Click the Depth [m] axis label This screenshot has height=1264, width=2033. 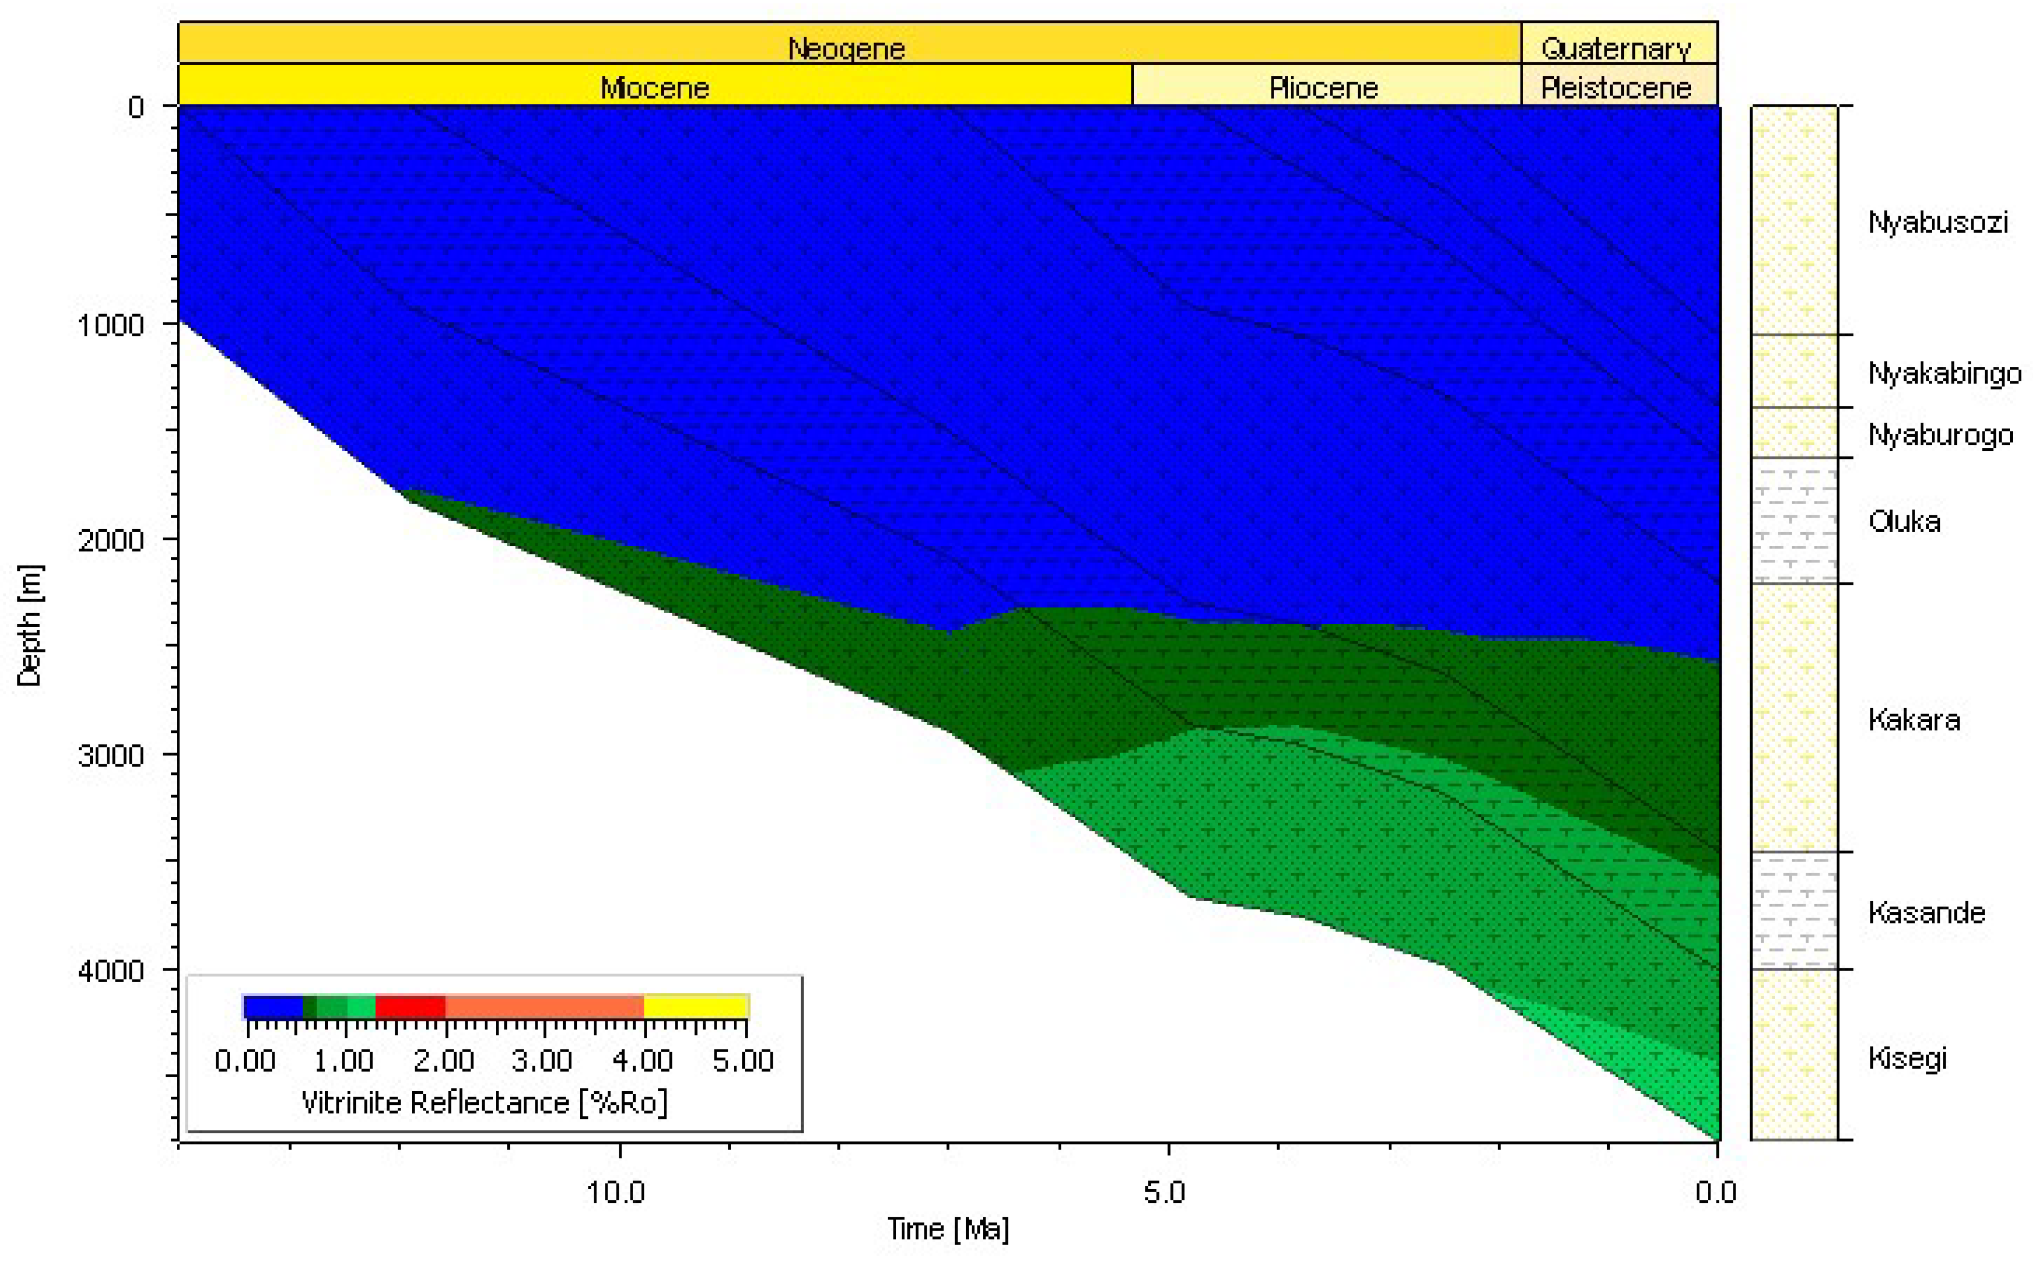pyautogui.click(x=29, y=625)
